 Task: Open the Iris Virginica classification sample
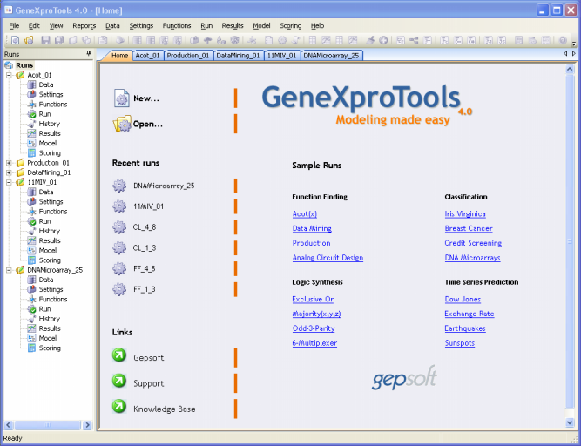click(465, 213)
